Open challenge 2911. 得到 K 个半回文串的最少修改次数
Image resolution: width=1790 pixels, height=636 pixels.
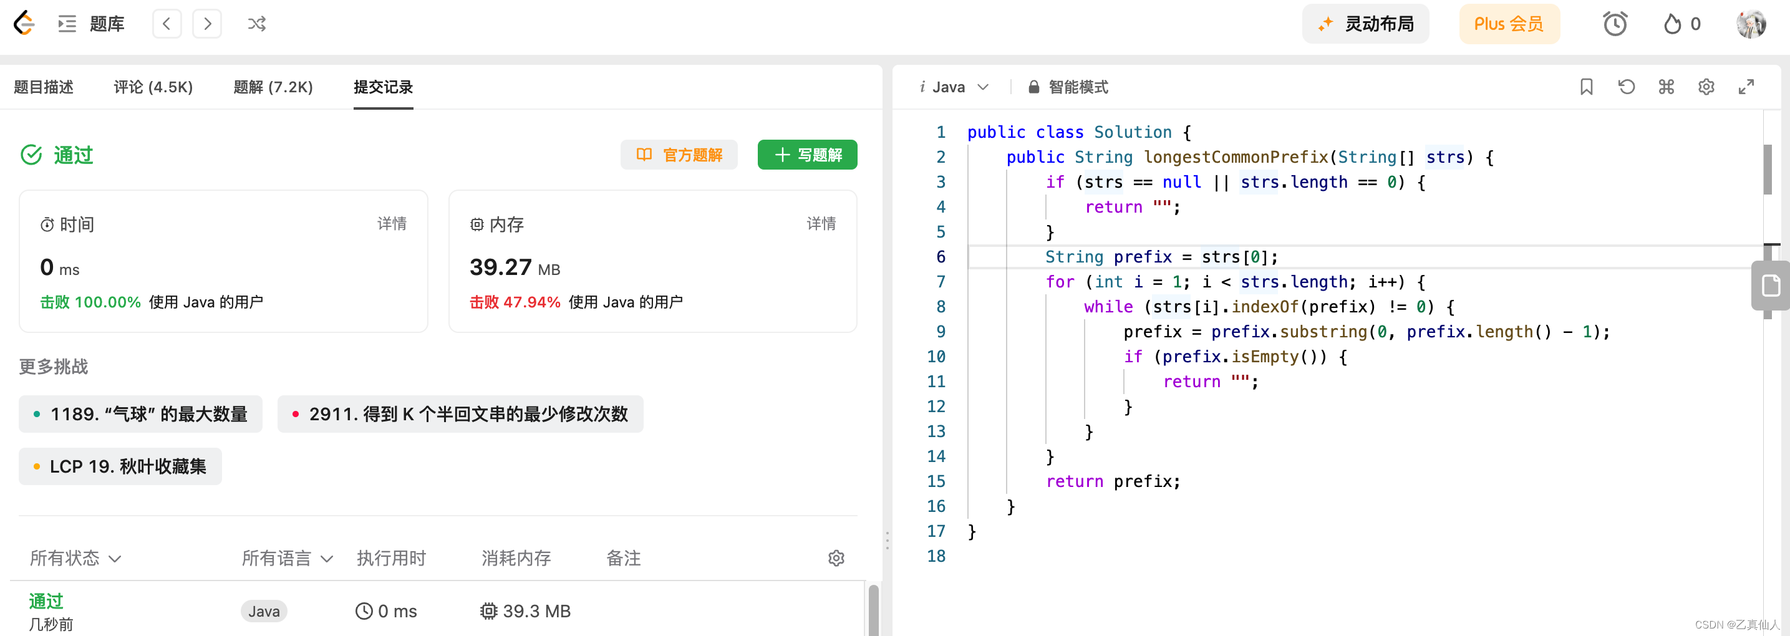tap(460, 415)
